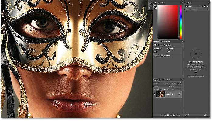Open the Color panel flyout menu
Image resolution: width=213 pixels, height=121 pixels.
182,3
